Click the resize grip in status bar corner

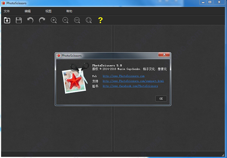pyautogui.click(x=223, y=155)
